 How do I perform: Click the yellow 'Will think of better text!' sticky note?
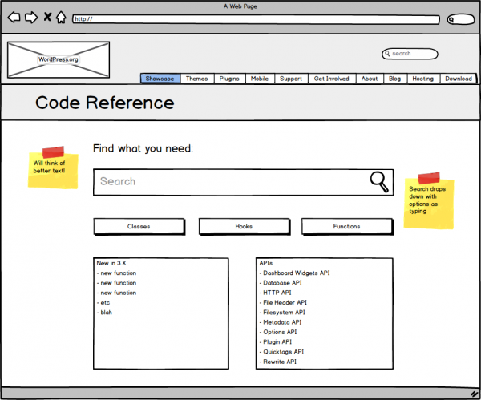tap(53, 169)
